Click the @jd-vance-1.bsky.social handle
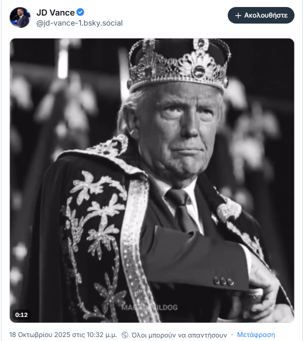303x341 pixels. tap(79, 23)
